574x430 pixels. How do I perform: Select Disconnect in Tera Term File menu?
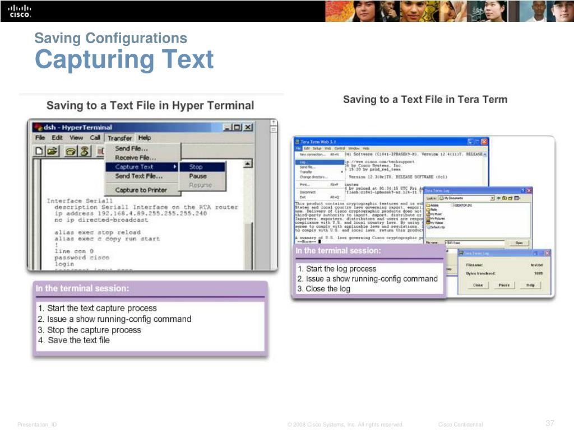(320, 192)
